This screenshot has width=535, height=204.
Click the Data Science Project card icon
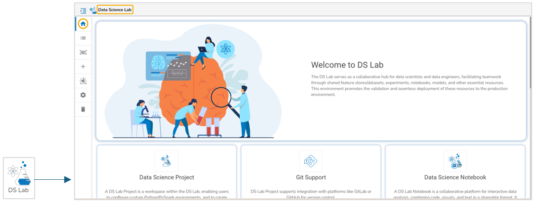(167, 161)
